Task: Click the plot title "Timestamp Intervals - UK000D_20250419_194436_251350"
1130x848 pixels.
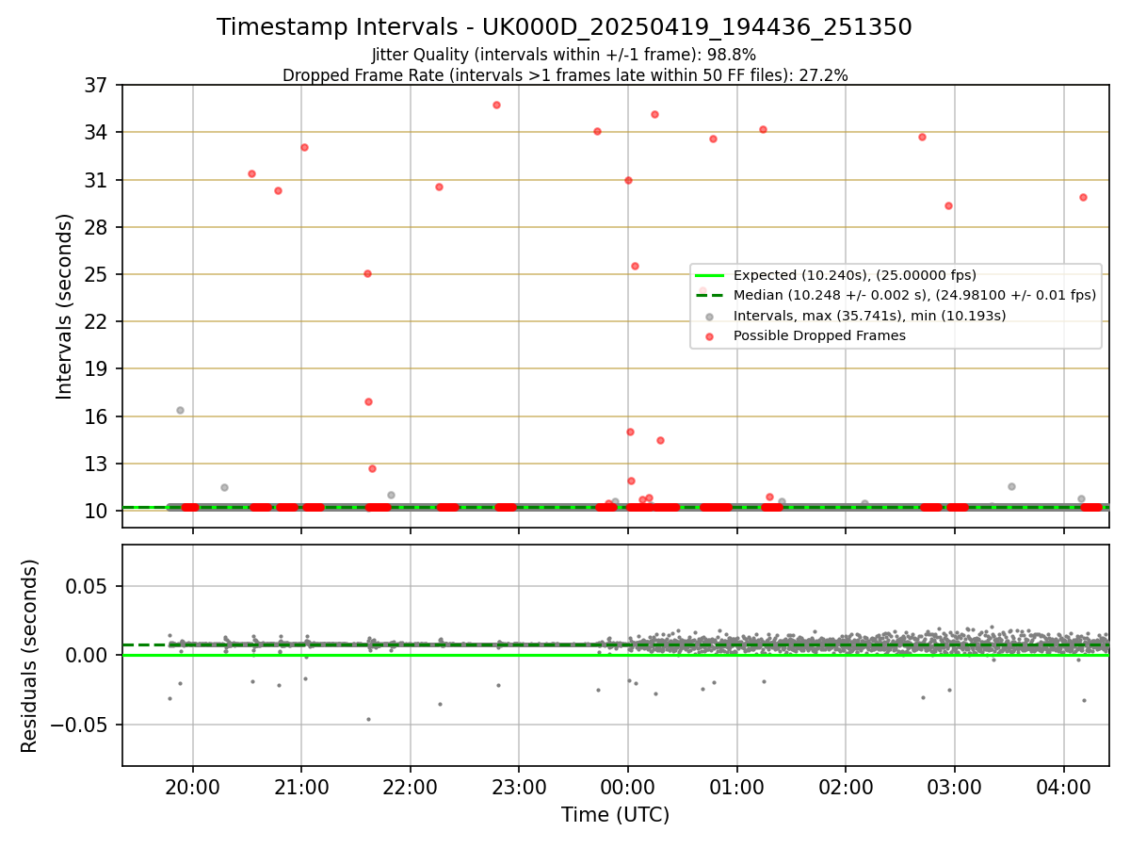Action: [564, 27]
